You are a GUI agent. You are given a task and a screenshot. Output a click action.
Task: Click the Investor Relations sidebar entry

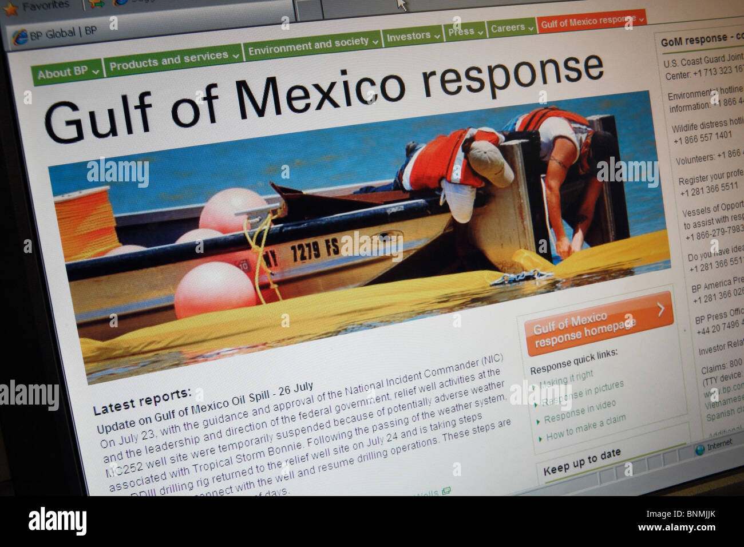[x=721, y=348]
